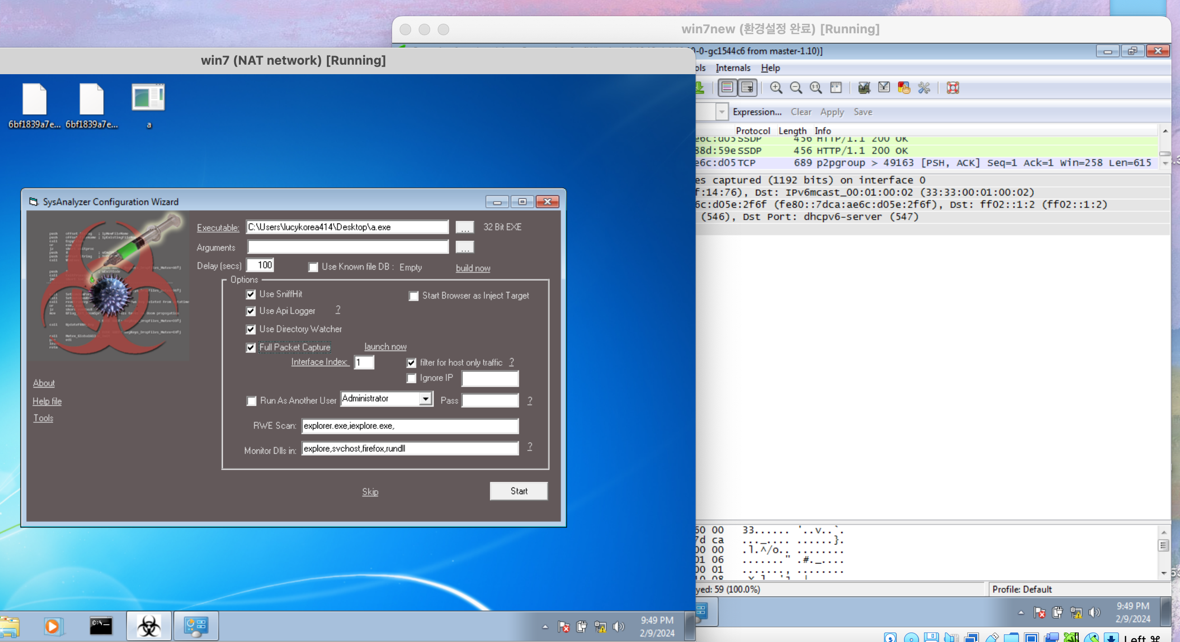Click the Wireshark hex pane vertical scrollbar
The image size is (1180, 642).
coord(1164,553)
